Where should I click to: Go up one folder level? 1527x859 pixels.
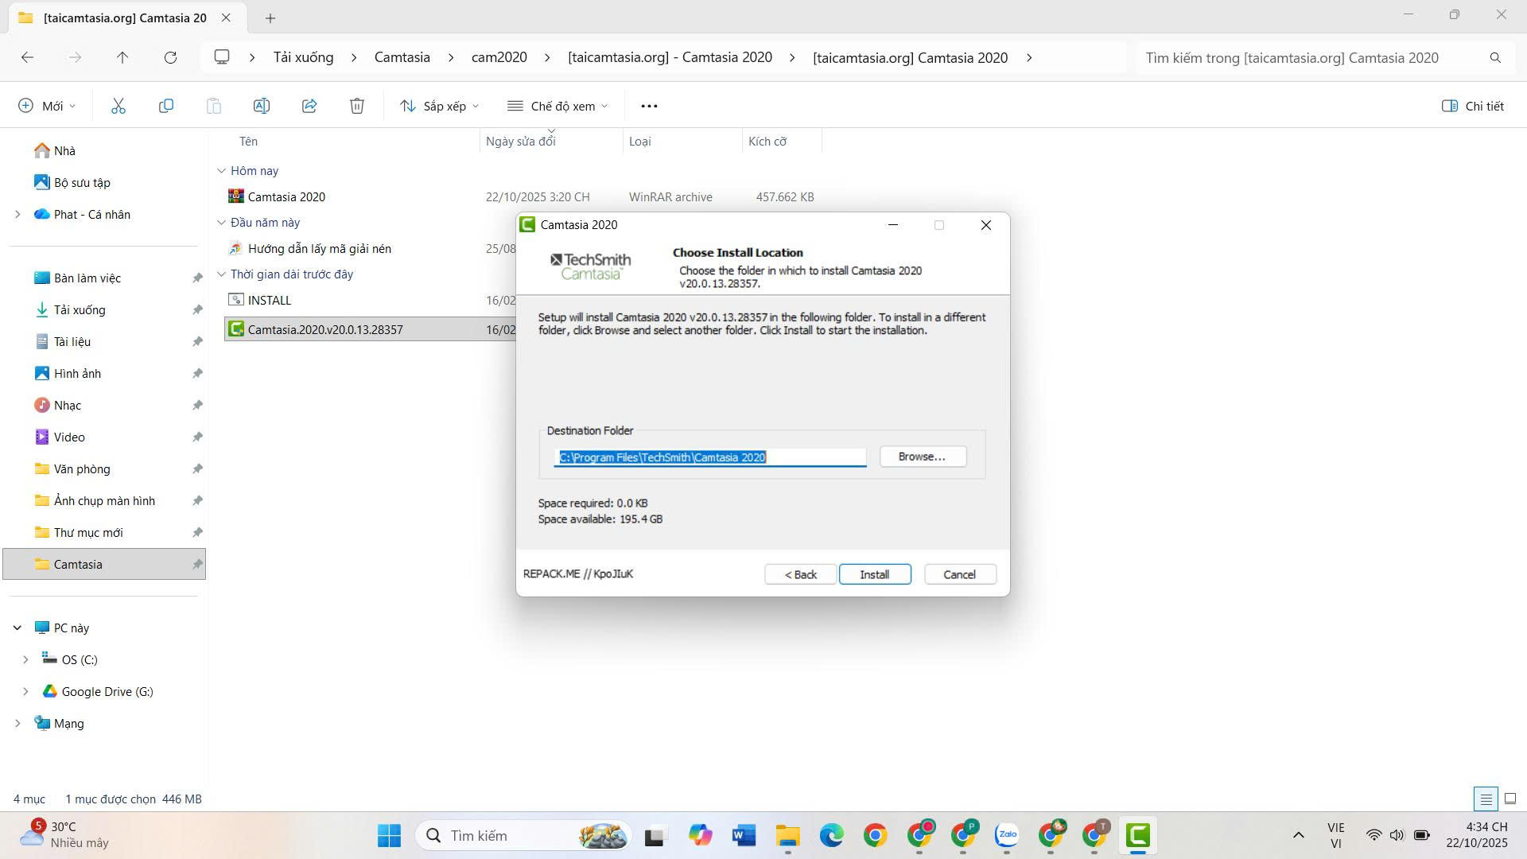[122, 57]
